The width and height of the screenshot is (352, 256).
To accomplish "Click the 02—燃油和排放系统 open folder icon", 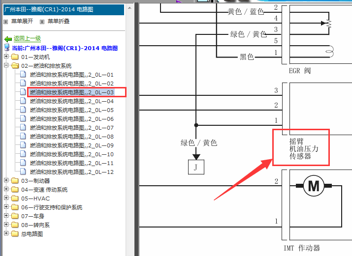I will pyautogui.click(x=15, y=65).
